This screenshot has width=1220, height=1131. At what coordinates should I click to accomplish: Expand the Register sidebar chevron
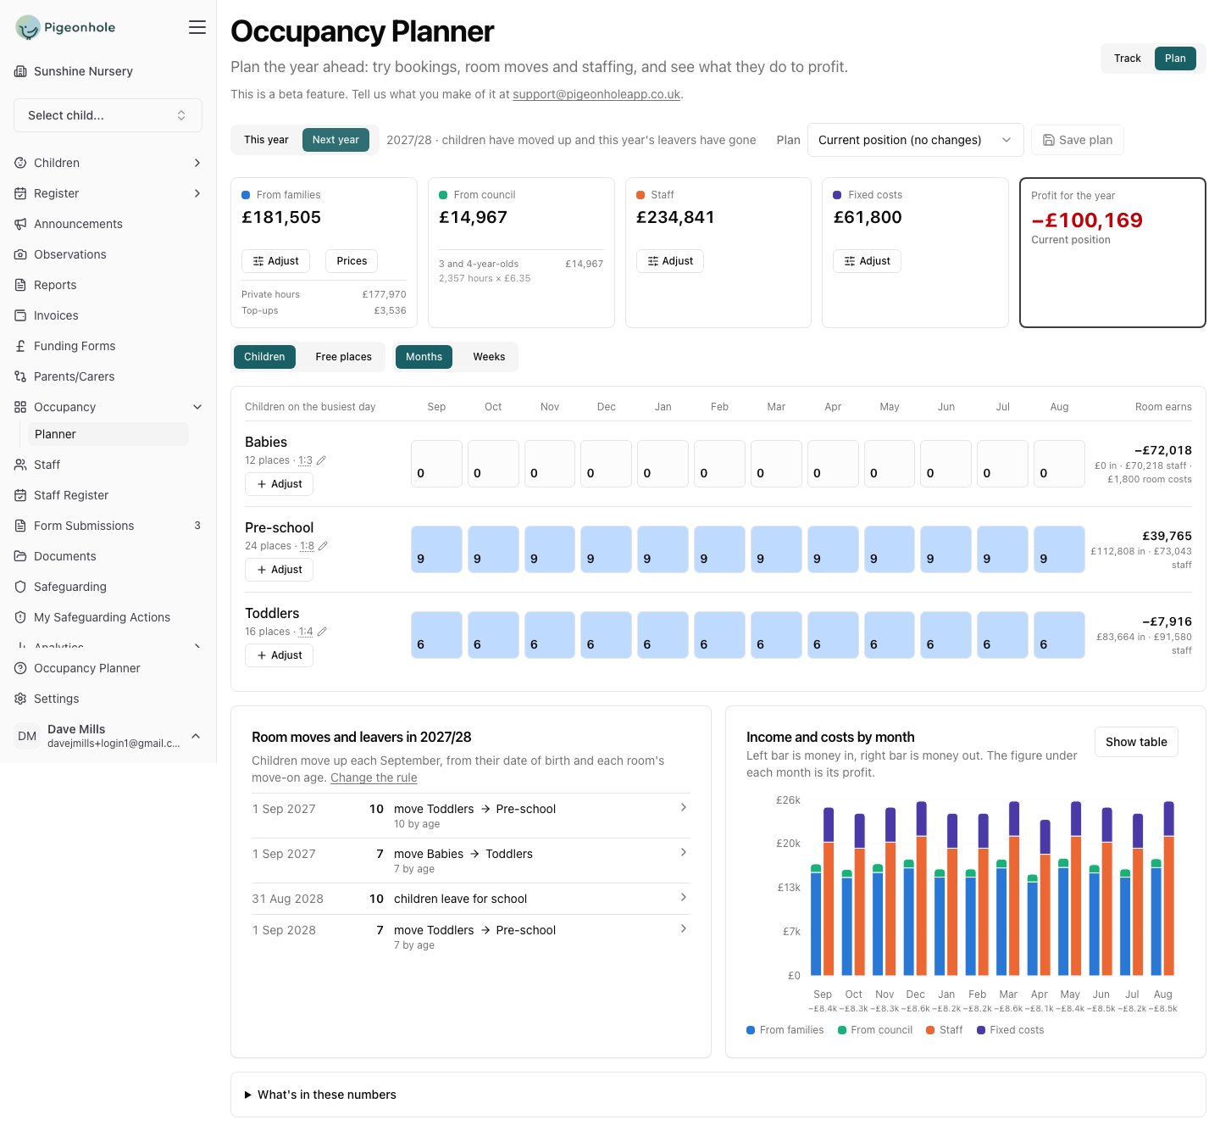(x=197, y=193)
